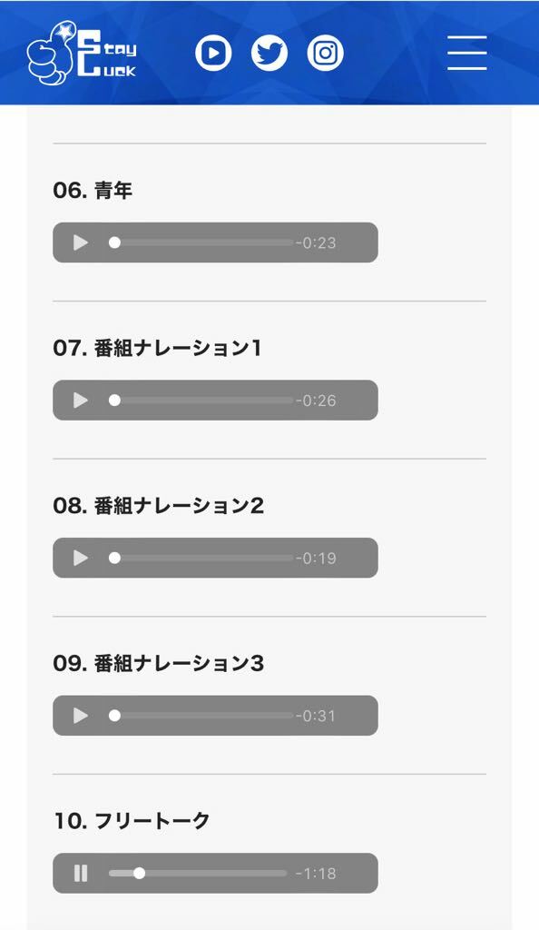The width and height of the screenshot is (539, 930).
Task: Click the -0:23 remaining time label
Action: 316,242
